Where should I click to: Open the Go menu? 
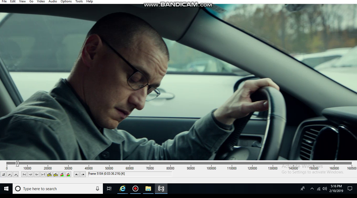[x=31, y=1]
